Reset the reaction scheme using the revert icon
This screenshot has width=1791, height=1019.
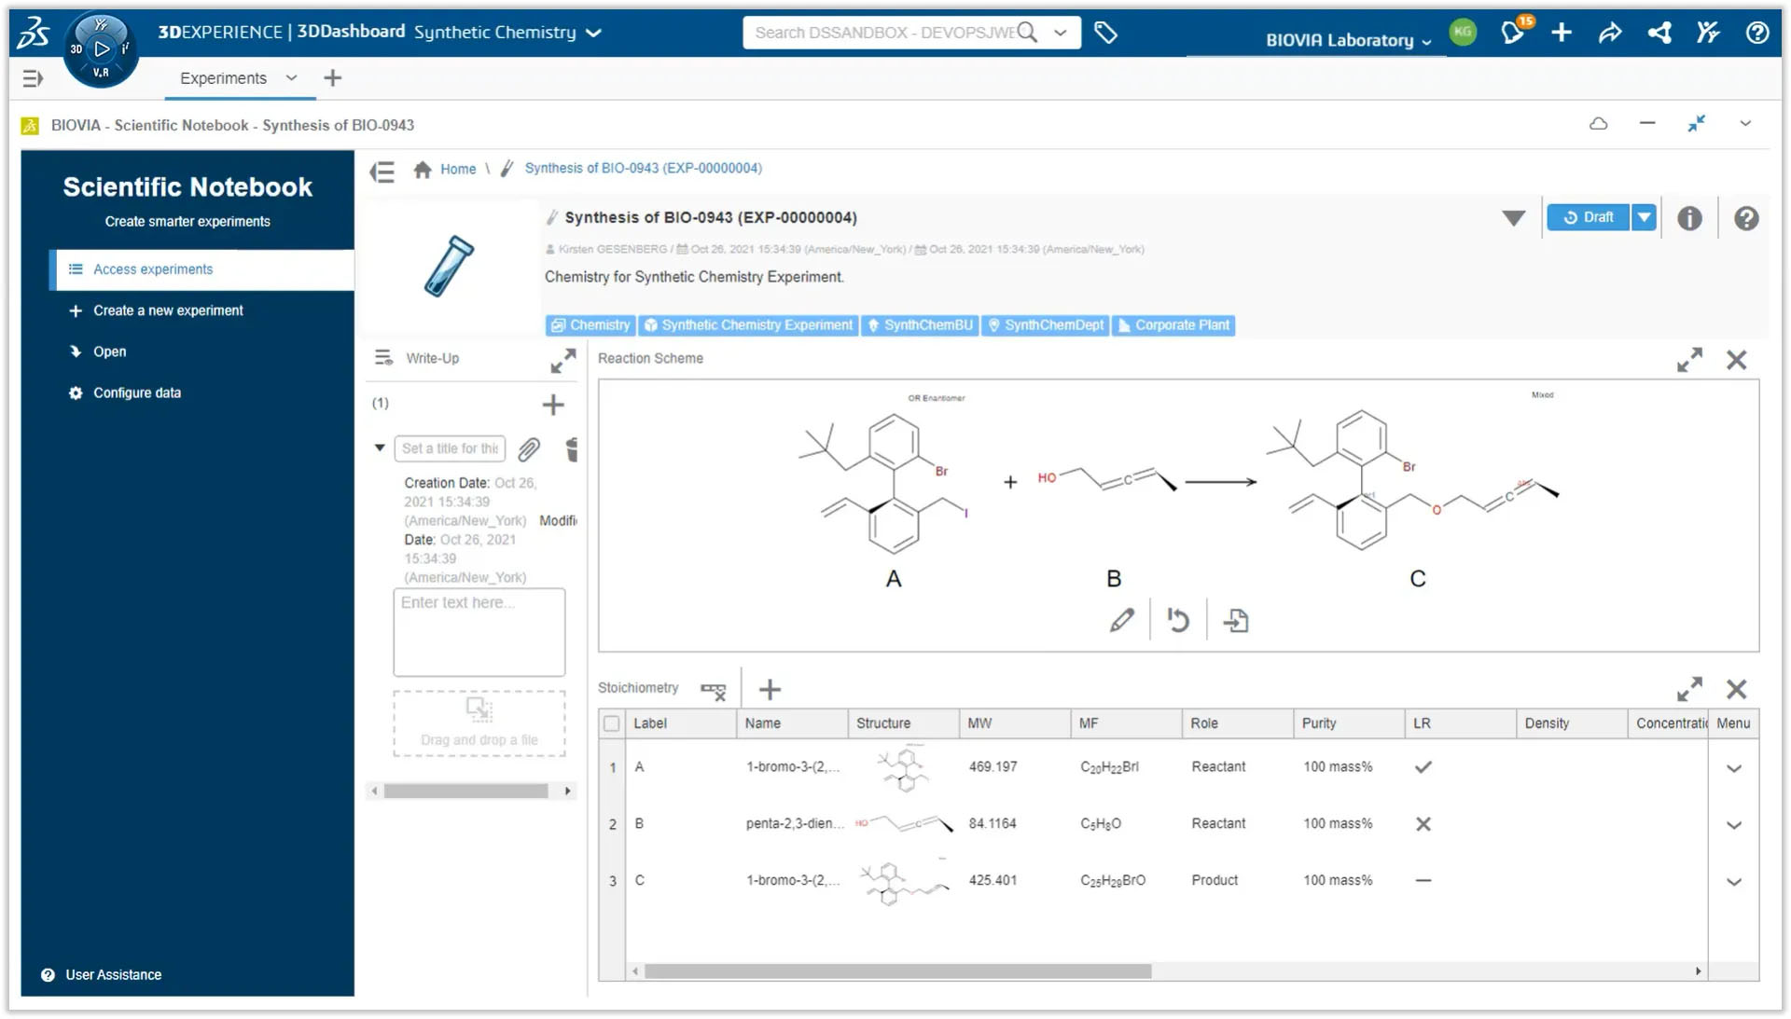click(x=1177, y=619)
